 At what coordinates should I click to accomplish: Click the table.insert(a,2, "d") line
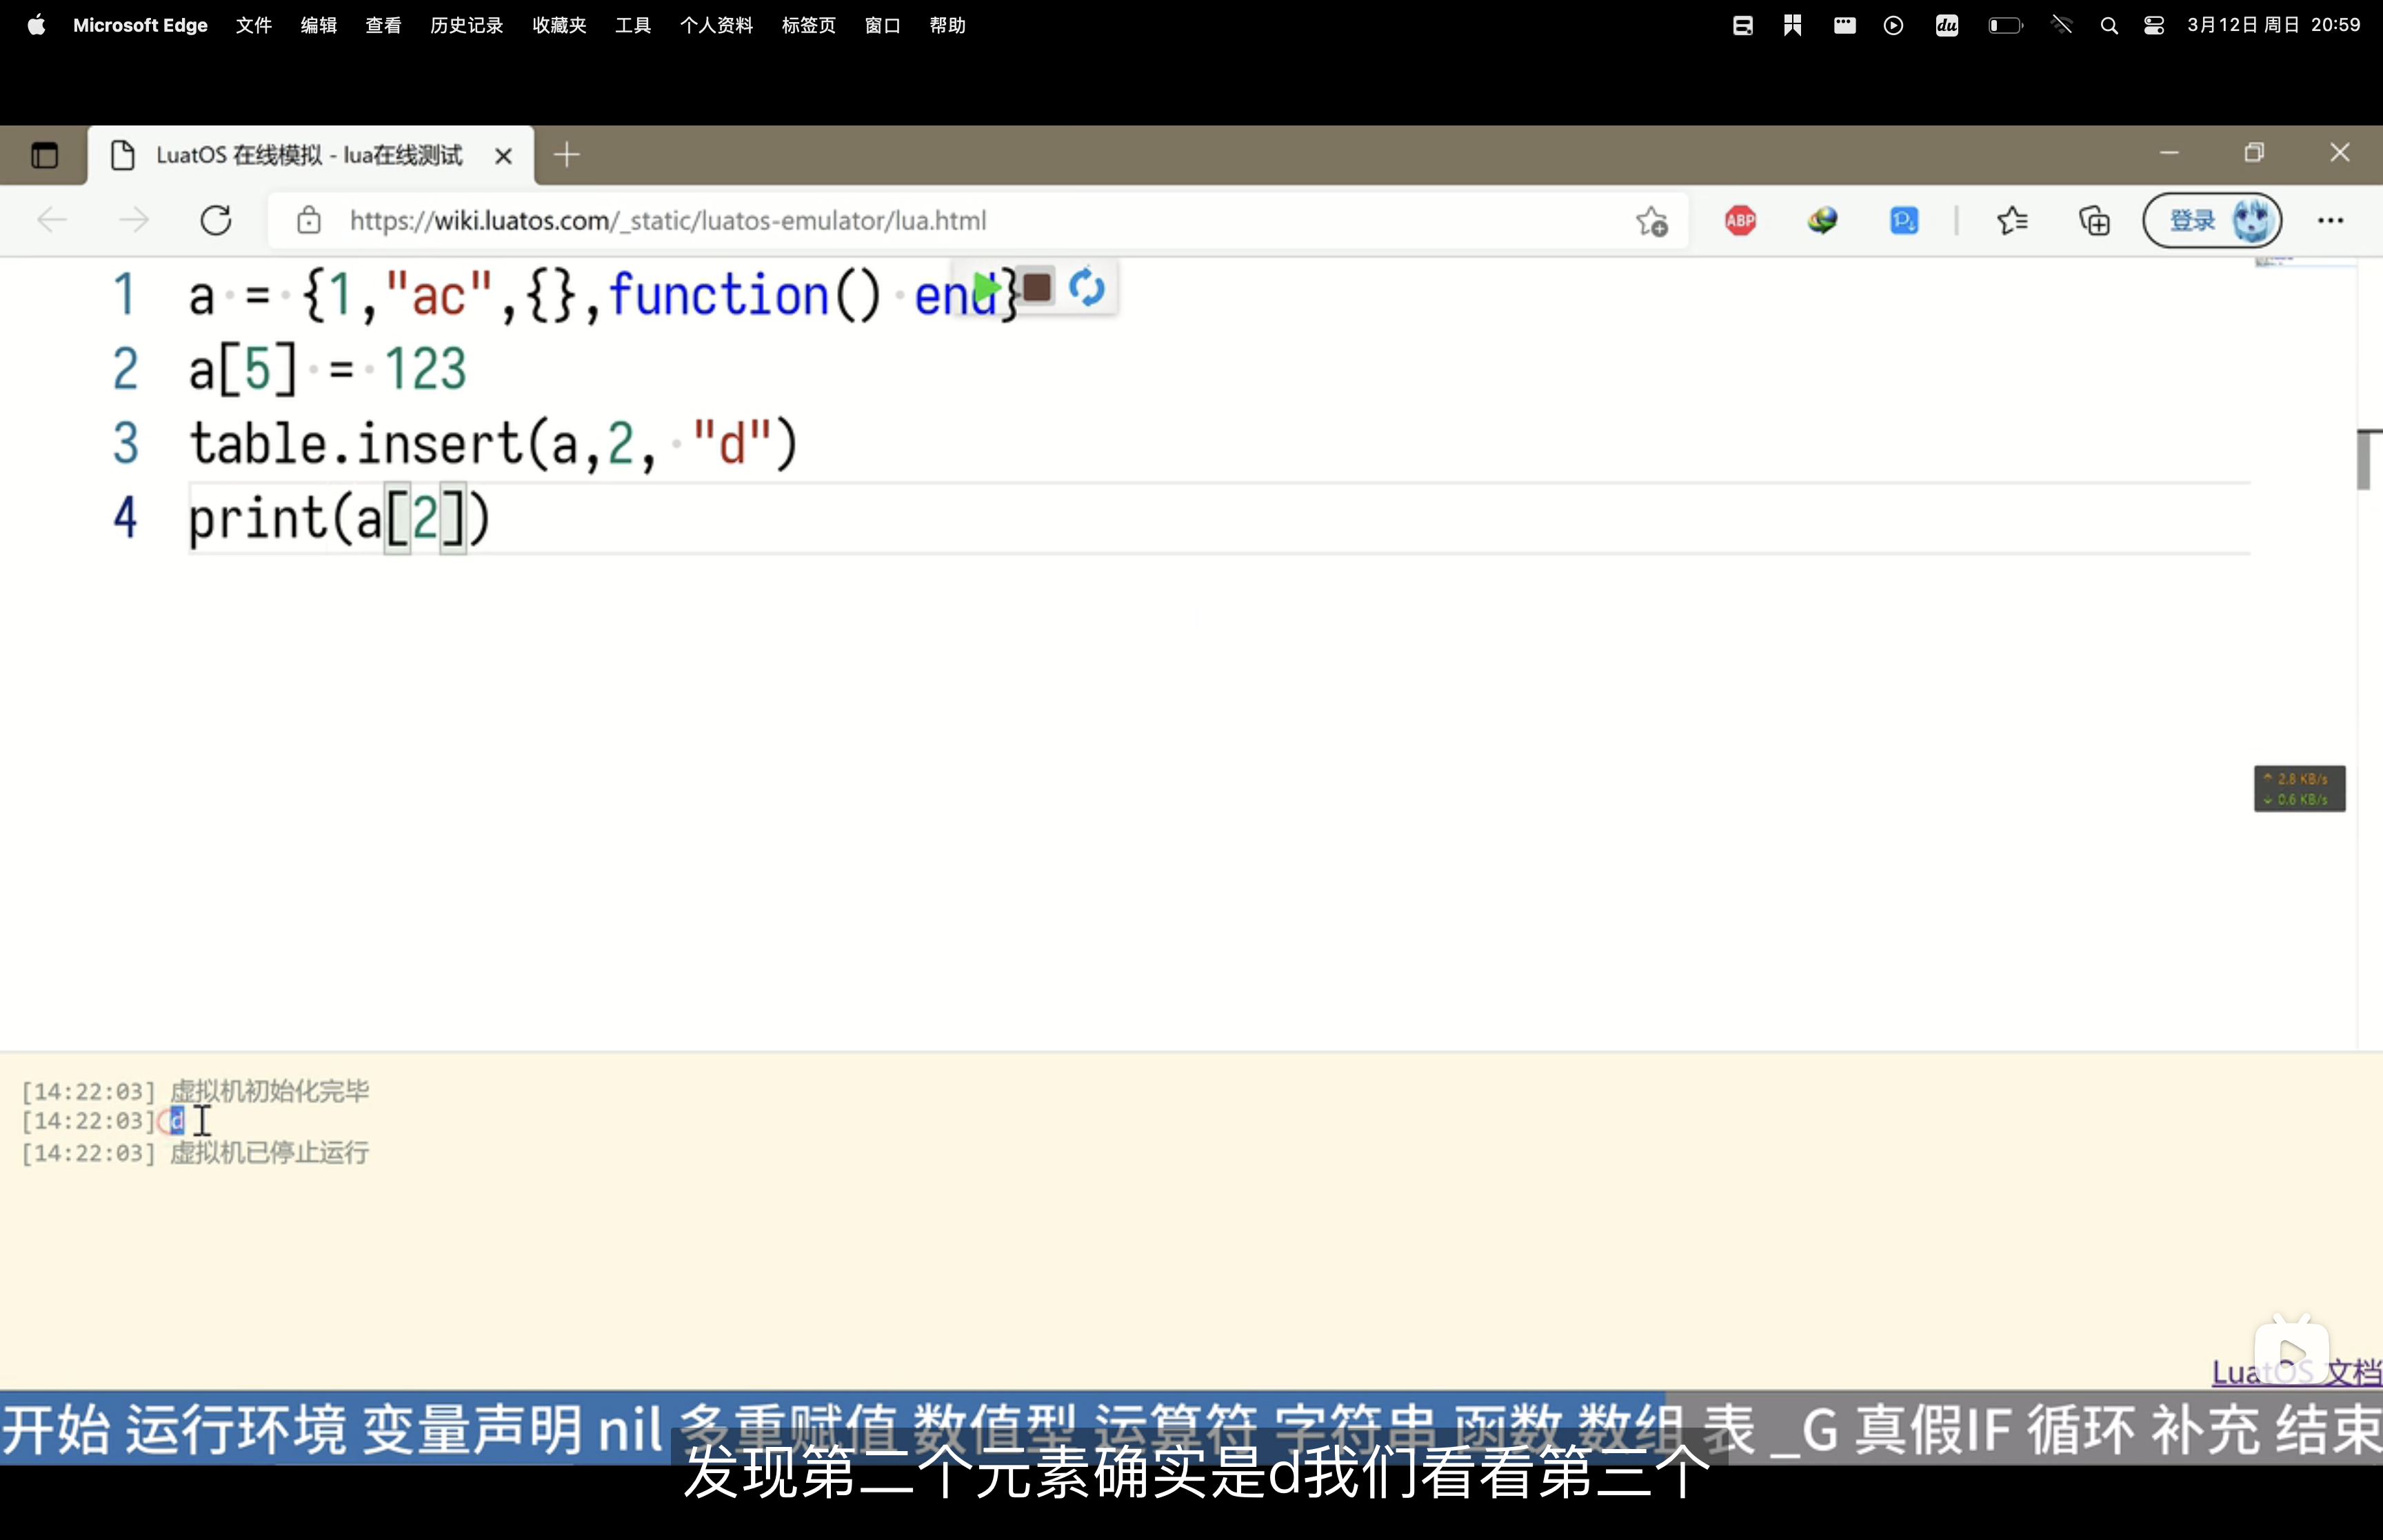click(493, 443)
